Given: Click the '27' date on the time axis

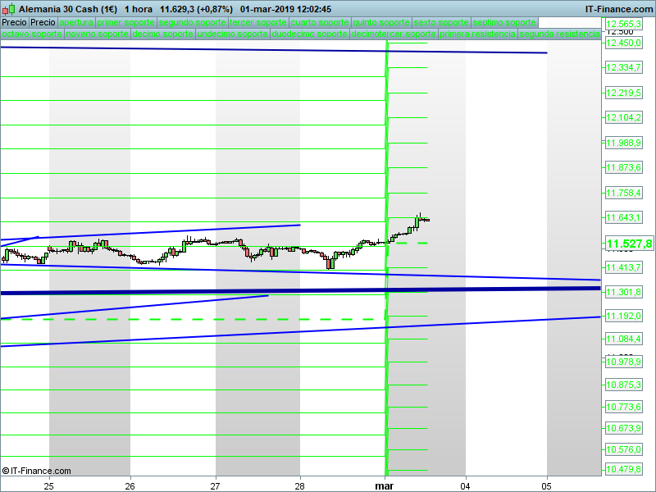Looking at the screenshot, I should click(216, 485).
